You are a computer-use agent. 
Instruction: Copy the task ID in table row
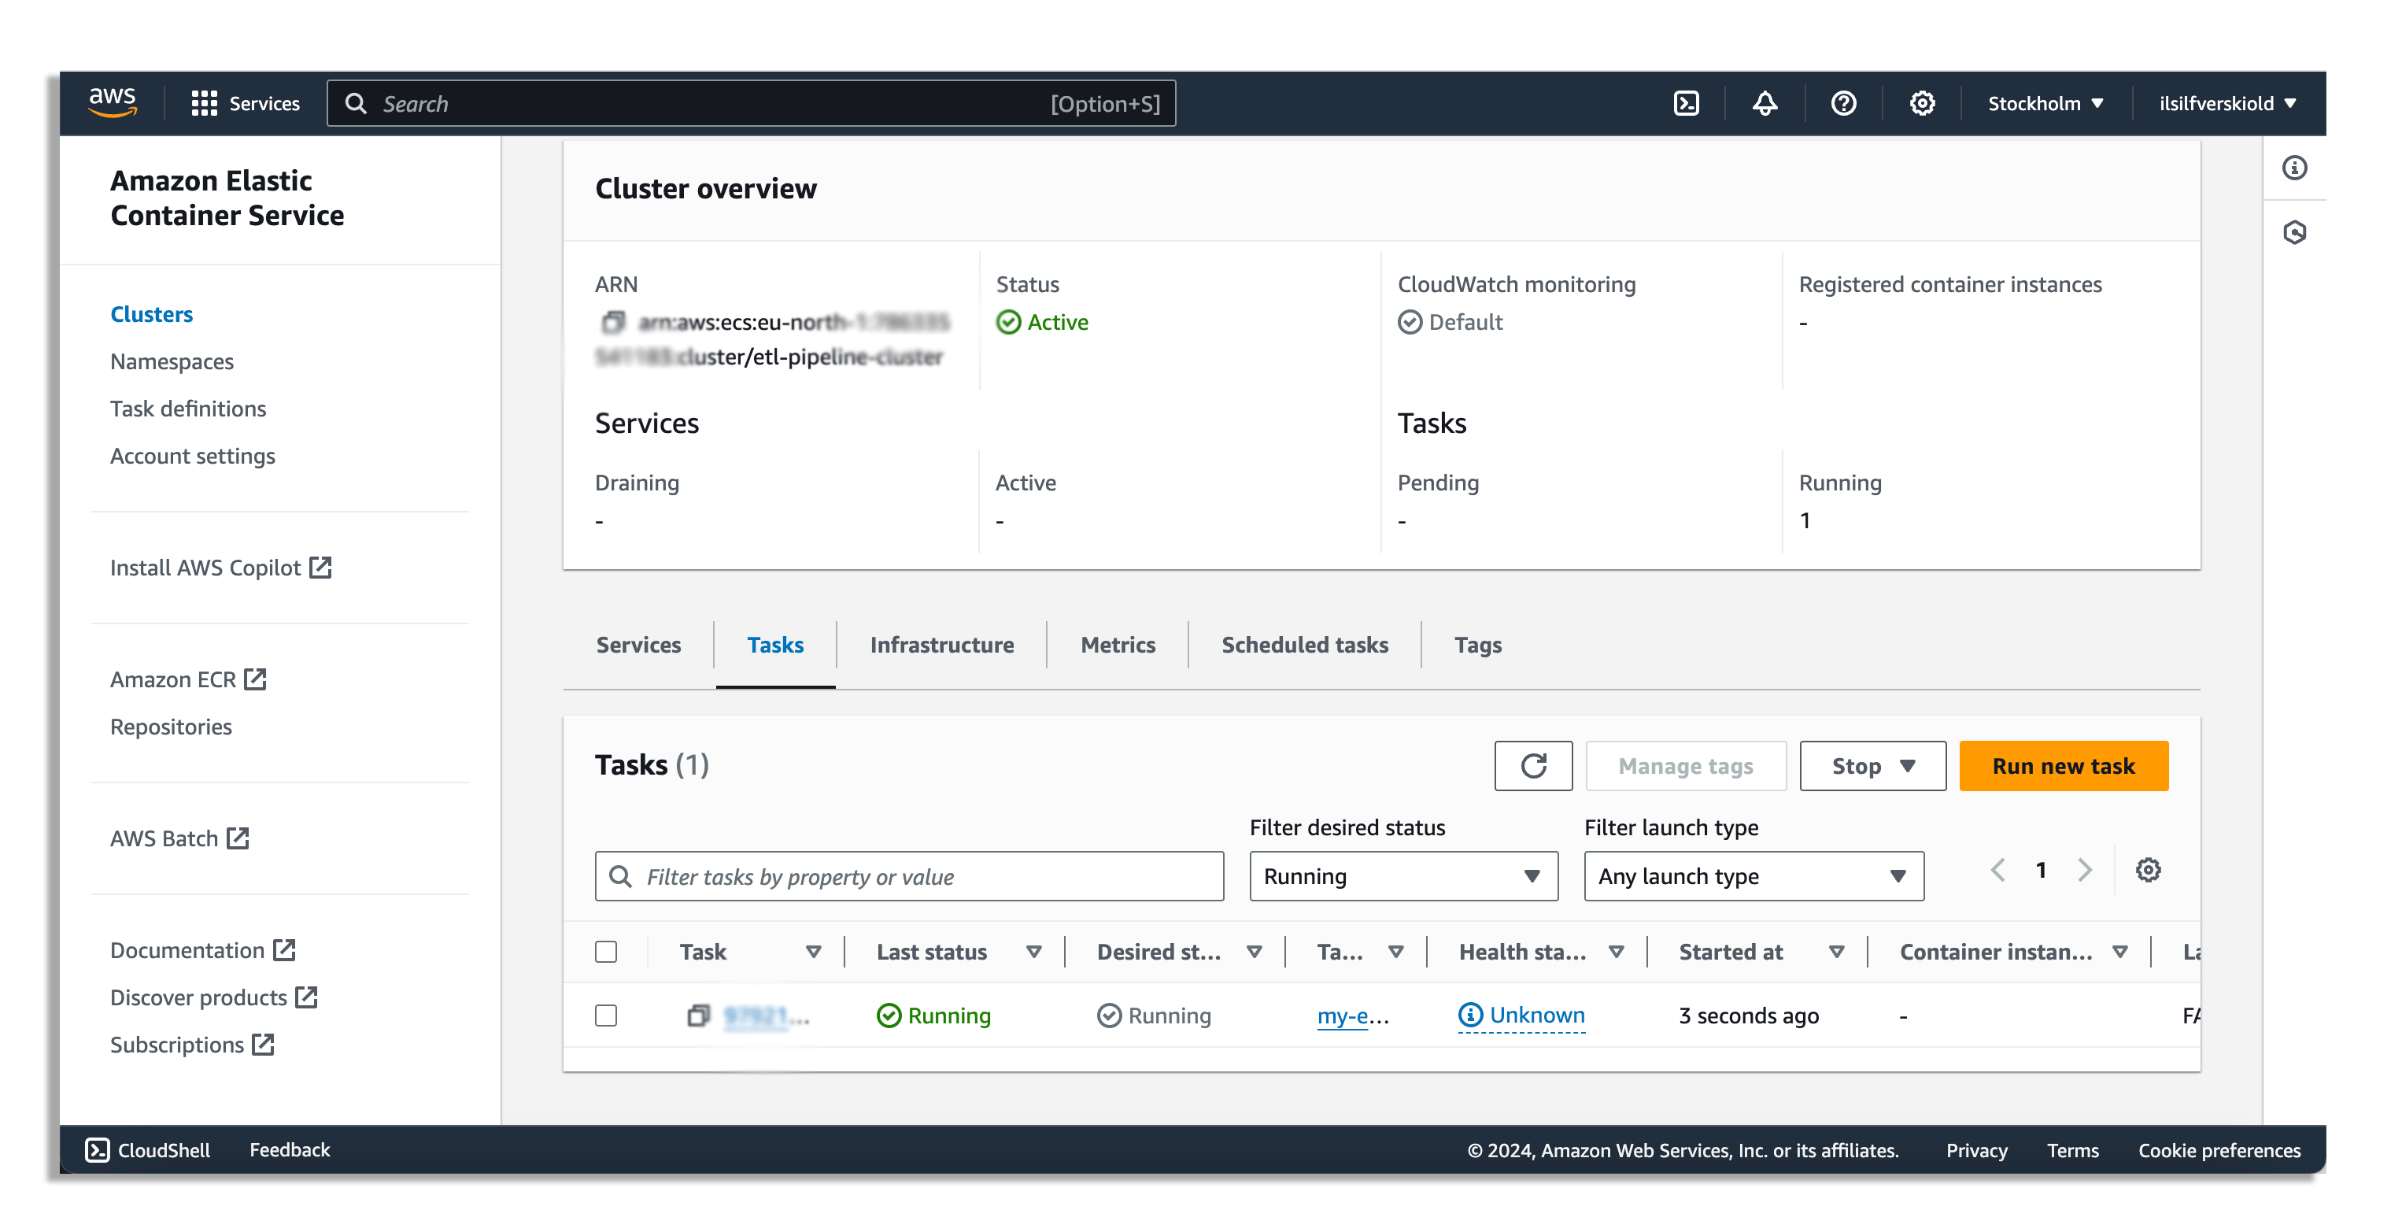(698, 1016)
